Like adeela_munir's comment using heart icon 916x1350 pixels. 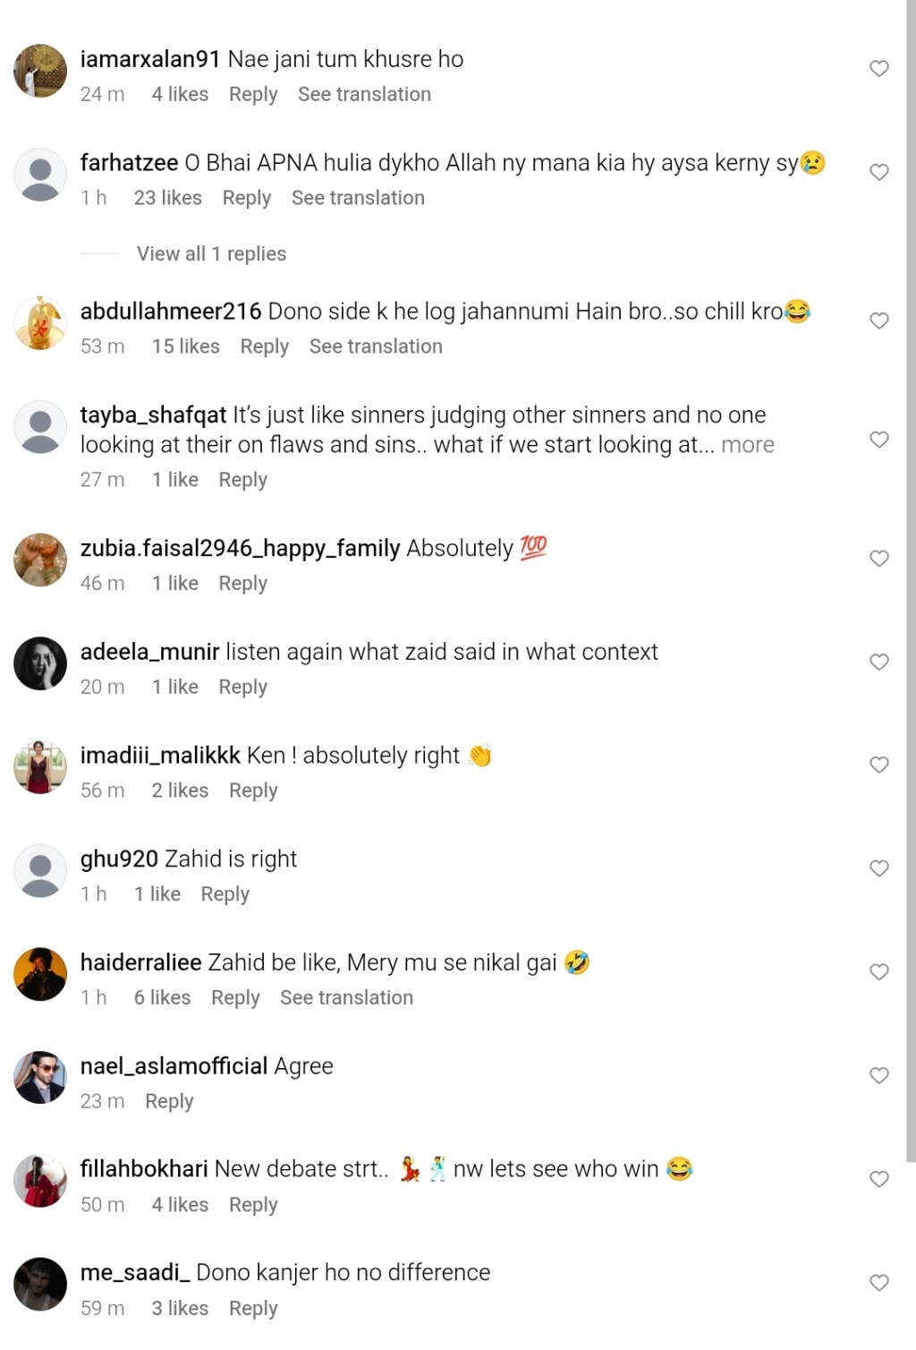pos(879,662)
